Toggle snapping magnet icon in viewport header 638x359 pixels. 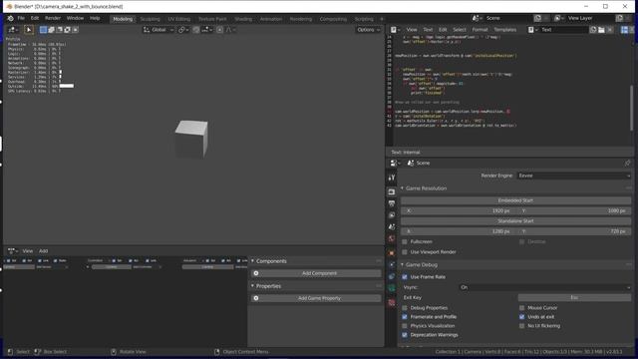(x=196, y=30)
